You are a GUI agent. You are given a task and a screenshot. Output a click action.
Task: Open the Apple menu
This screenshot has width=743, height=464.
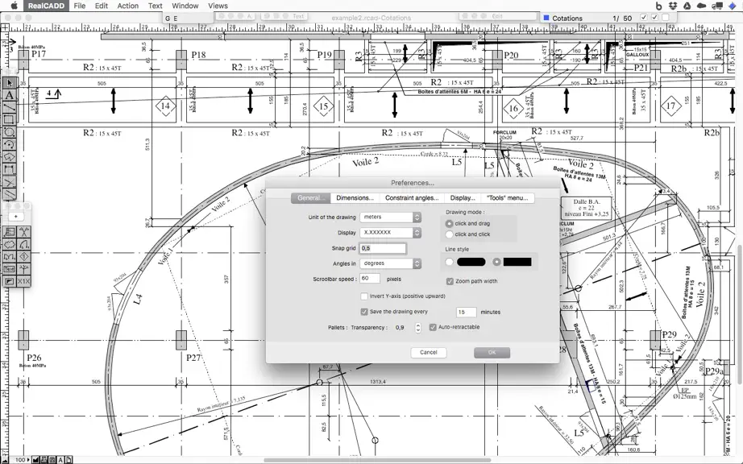point(14,6)
